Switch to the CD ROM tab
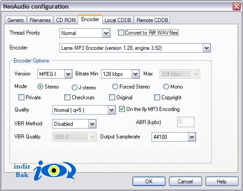The image size is (243, 191). [x=66, y=20]
